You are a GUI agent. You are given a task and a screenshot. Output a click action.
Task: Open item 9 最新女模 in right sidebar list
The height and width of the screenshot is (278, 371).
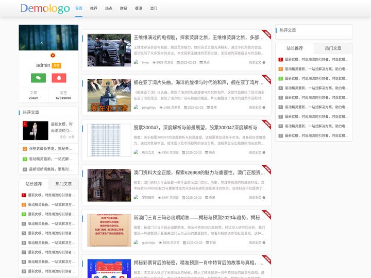pos(316,136)
